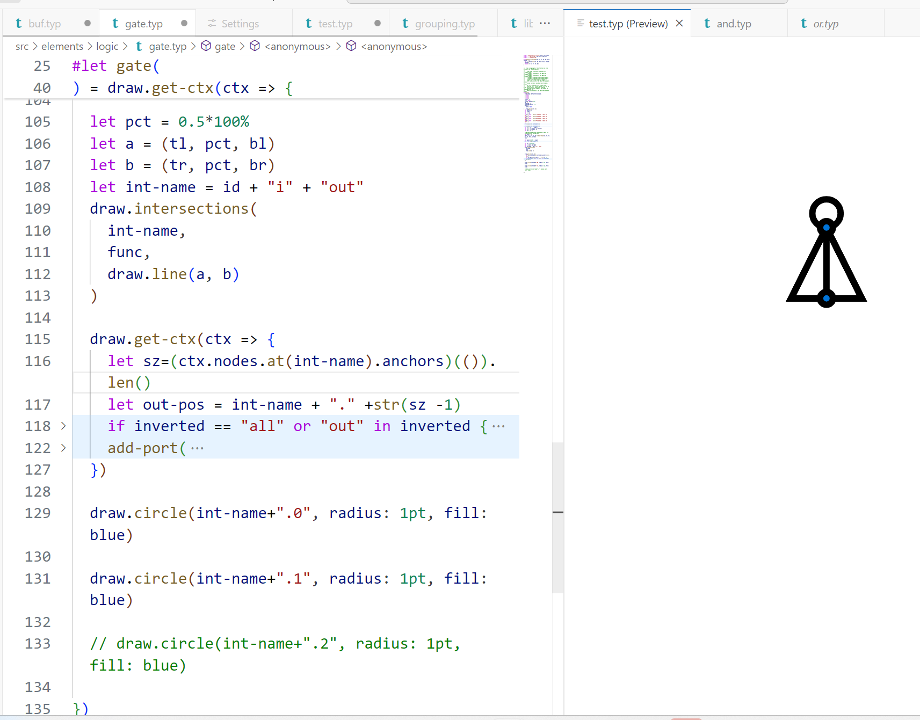Click the unsaved dot on gate.typ tab
The height and width of the screenshot is (720, 920).
tap(184, 24)
